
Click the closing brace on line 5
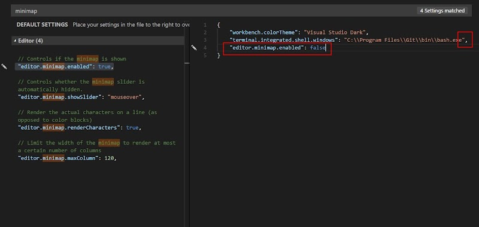219,55
